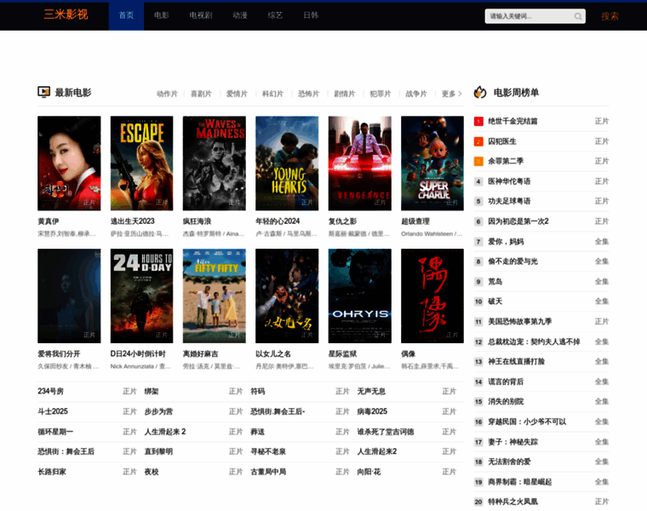Expand 更多 movie categories
The width and height of the screenshot is (647, 511).
tap(452, 94)
